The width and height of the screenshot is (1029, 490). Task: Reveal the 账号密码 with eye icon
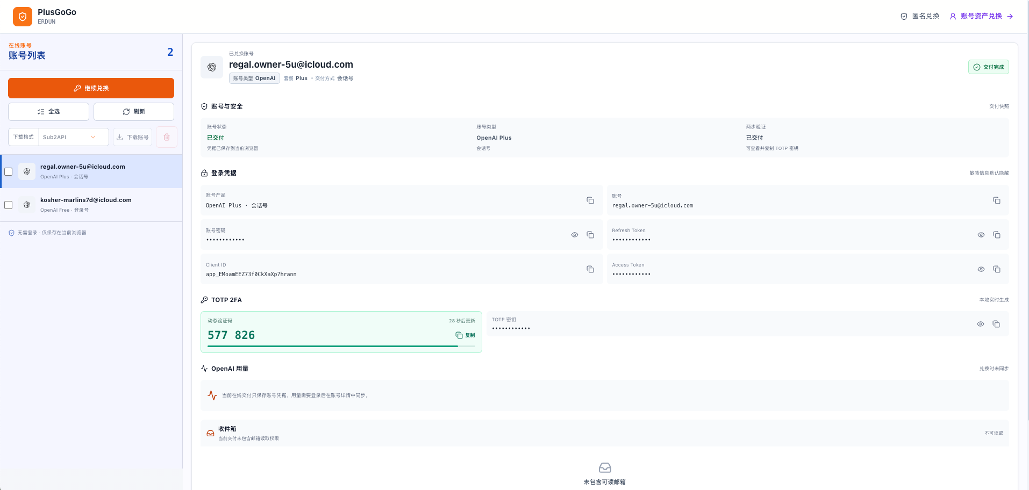575,235
